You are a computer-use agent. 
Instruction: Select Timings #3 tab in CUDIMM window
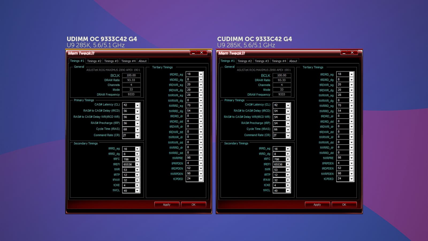(262, 61)
